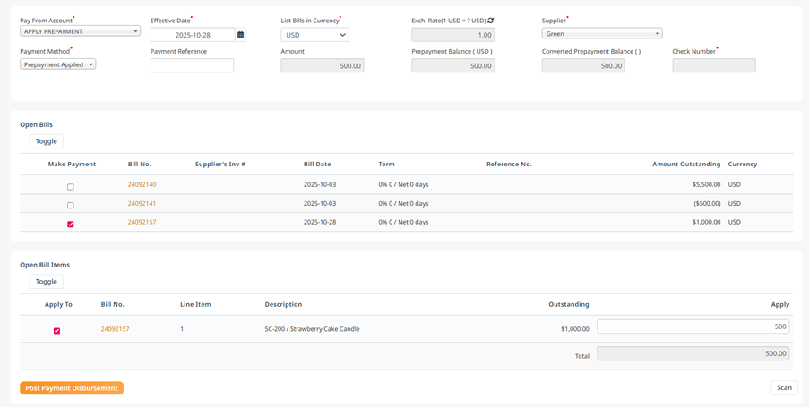Open bill 24092157 link in Open Bill Items

coord(115,328)
